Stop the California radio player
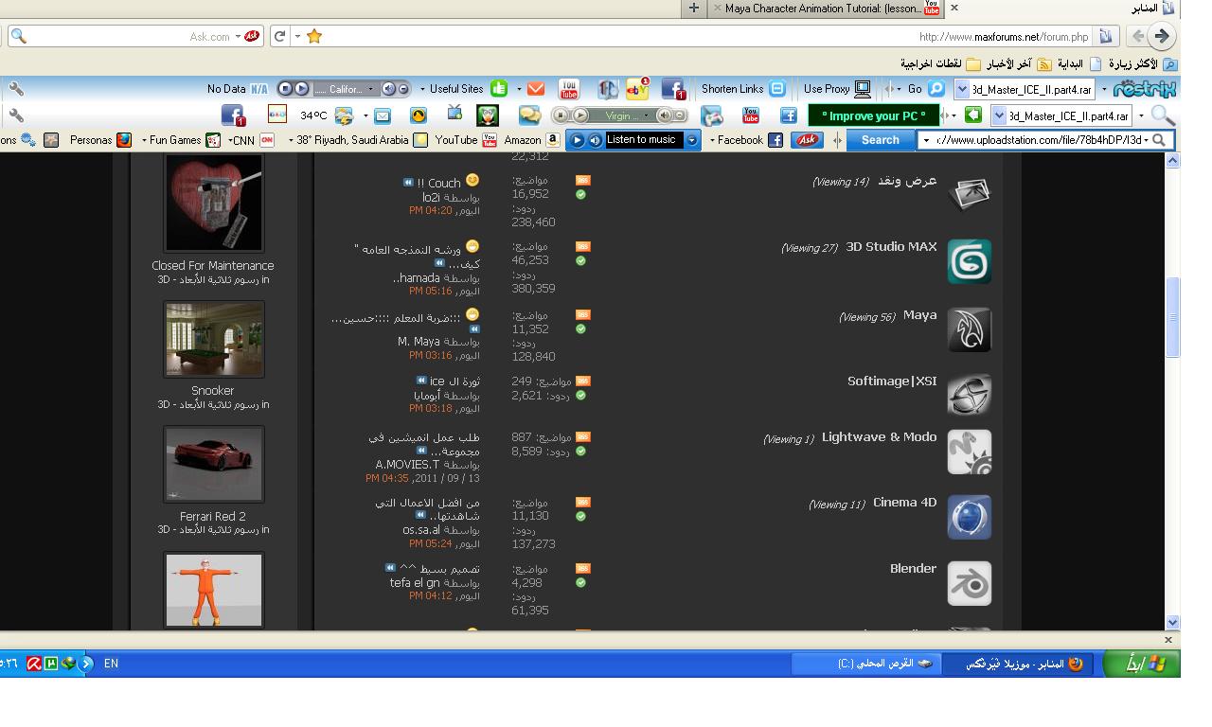This screenshot has width=1212, height=727. [x=285, y=89]
